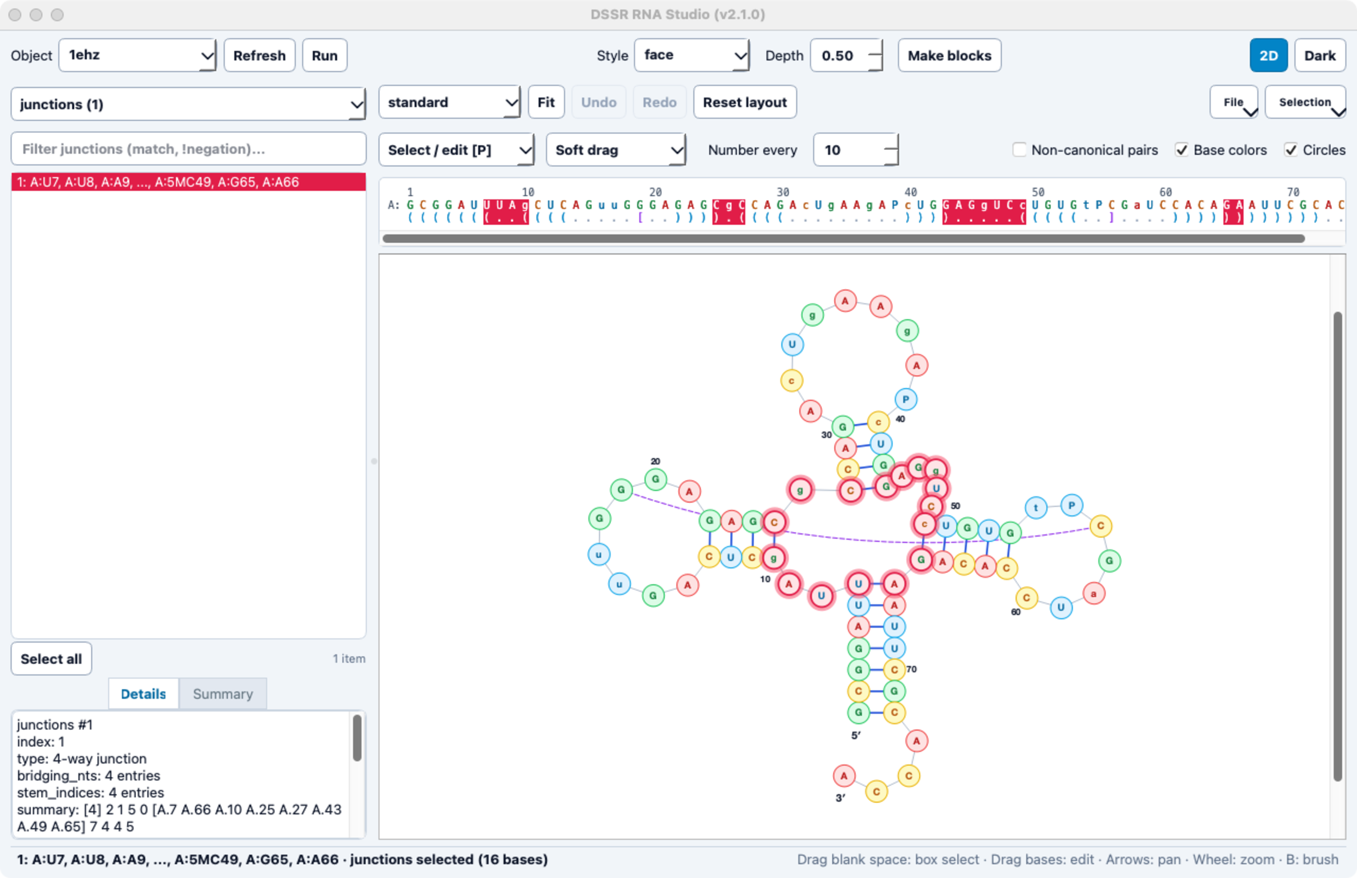The width and height of the screenshot is (1357, 878).
Task: Click Reset layout
Action: click(744, 102)
